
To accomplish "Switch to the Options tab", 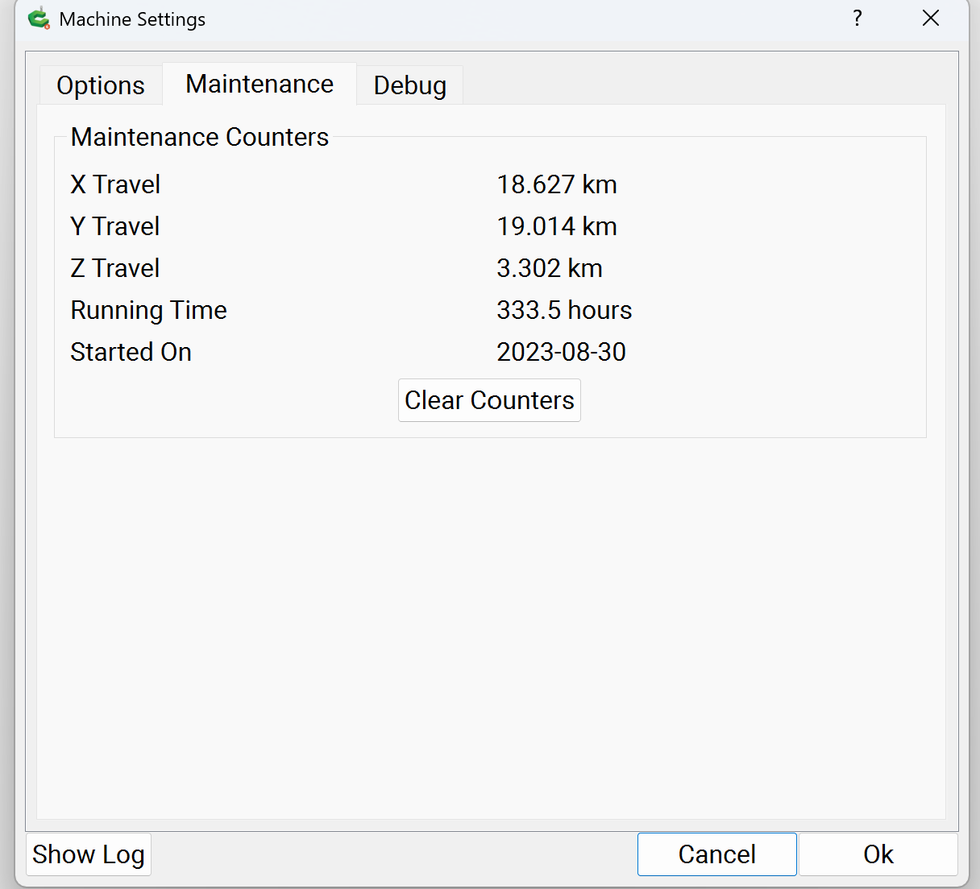I will click(x=101, y=85).
